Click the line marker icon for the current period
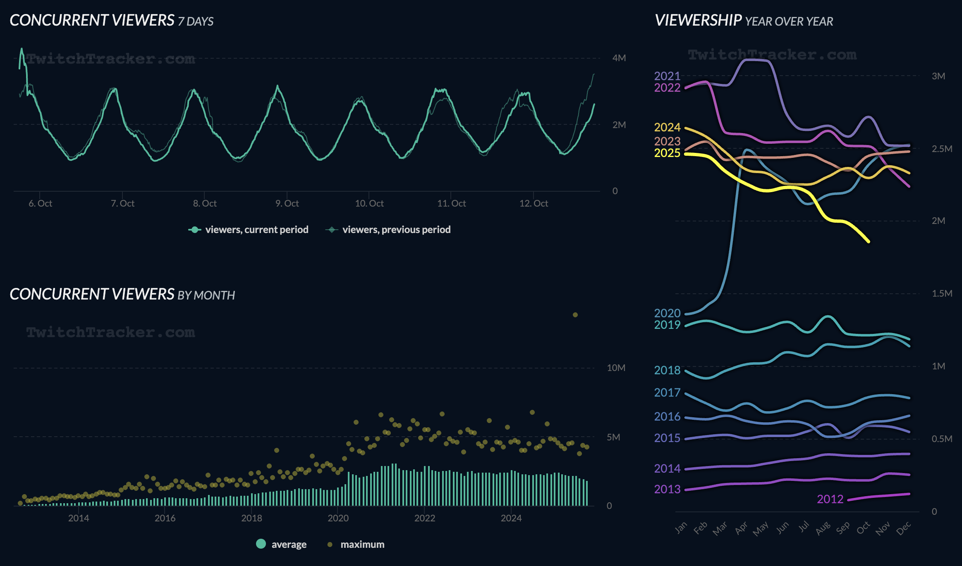962x566 pixels. tap(195, 230)
